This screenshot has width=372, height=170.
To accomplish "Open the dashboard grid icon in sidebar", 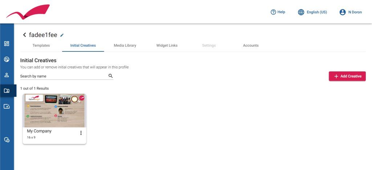I will click(7, 43).
